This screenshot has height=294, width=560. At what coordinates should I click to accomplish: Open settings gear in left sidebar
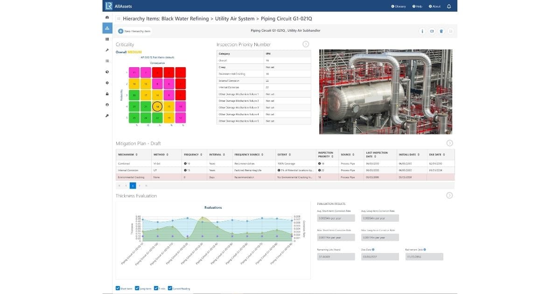(x=107, y=83)
